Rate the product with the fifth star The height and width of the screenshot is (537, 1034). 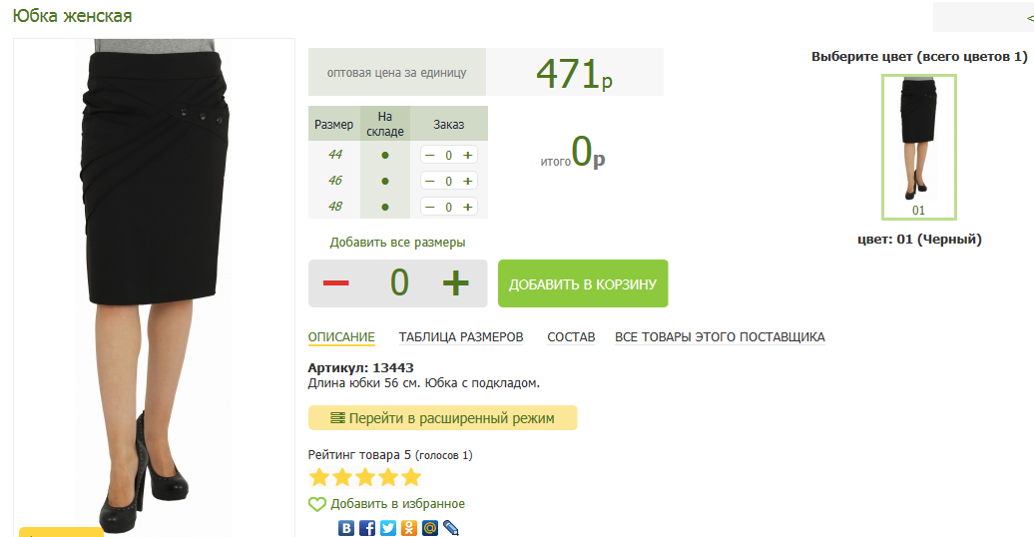411,477
